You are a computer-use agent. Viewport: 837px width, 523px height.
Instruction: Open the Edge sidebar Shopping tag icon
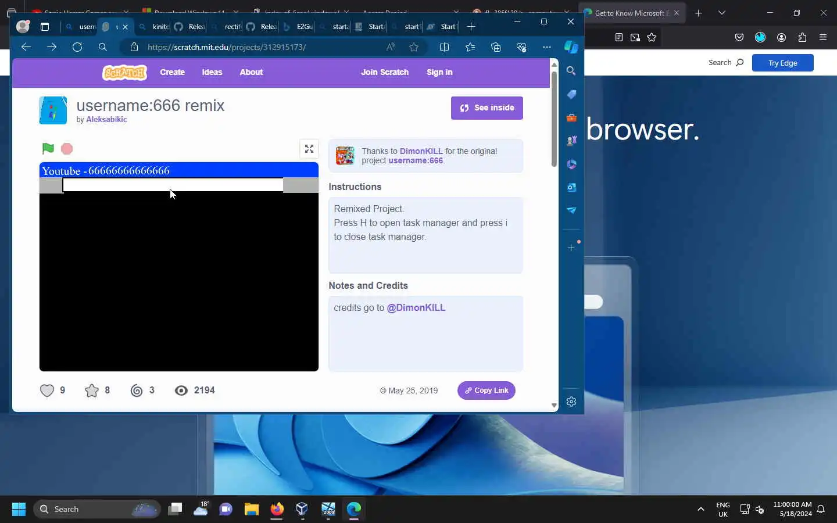coord(571,94)
